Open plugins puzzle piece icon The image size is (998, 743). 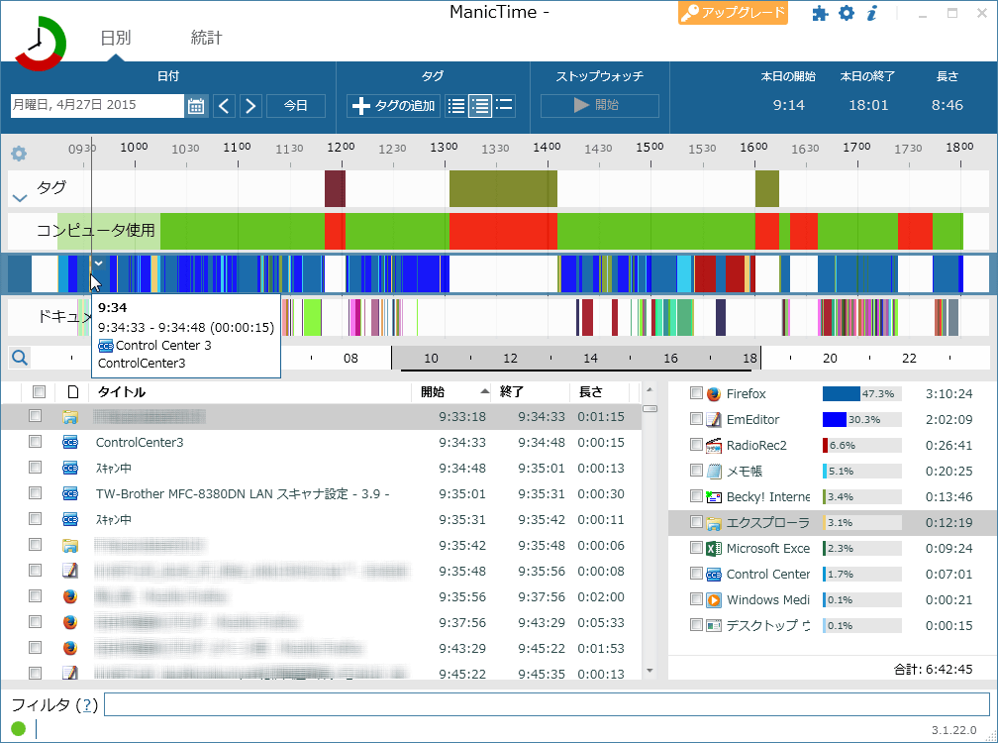click(x=820, y=13)
